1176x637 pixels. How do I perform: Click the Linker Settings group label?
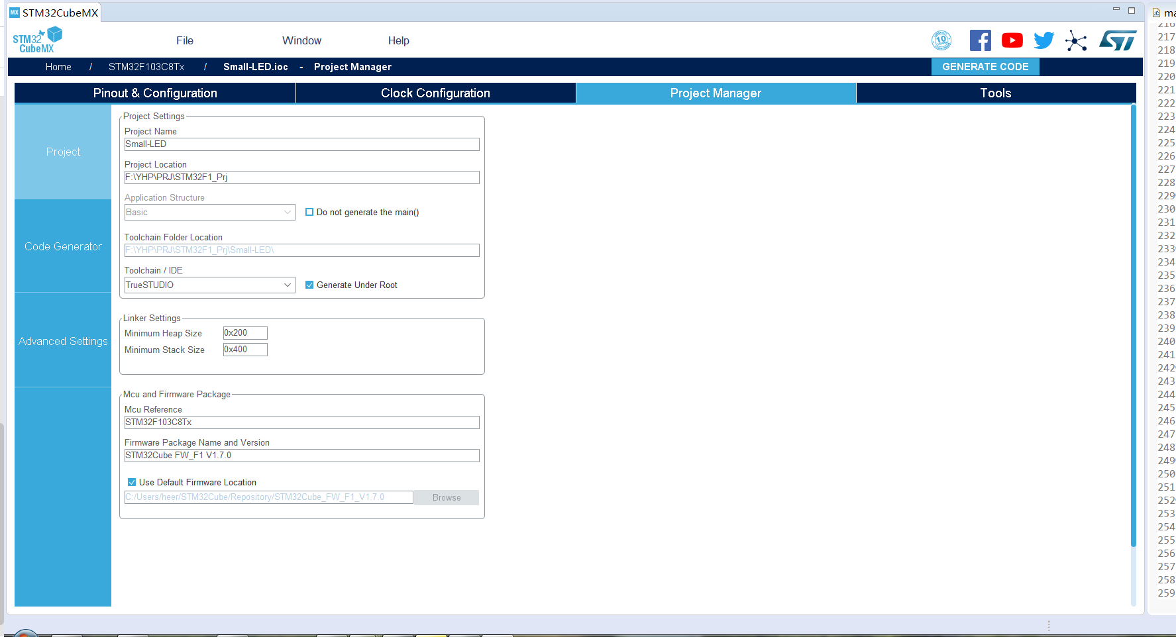coord(152,318)
